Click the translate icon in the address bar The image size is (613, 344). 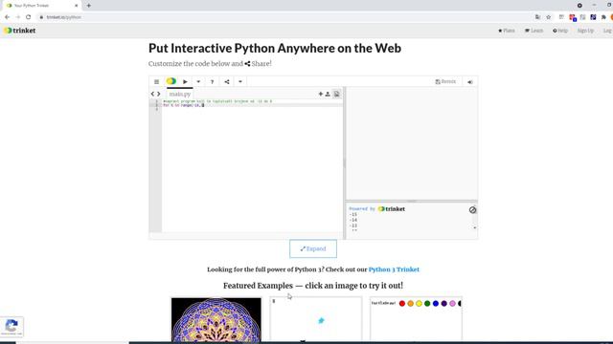click(538, 17)
